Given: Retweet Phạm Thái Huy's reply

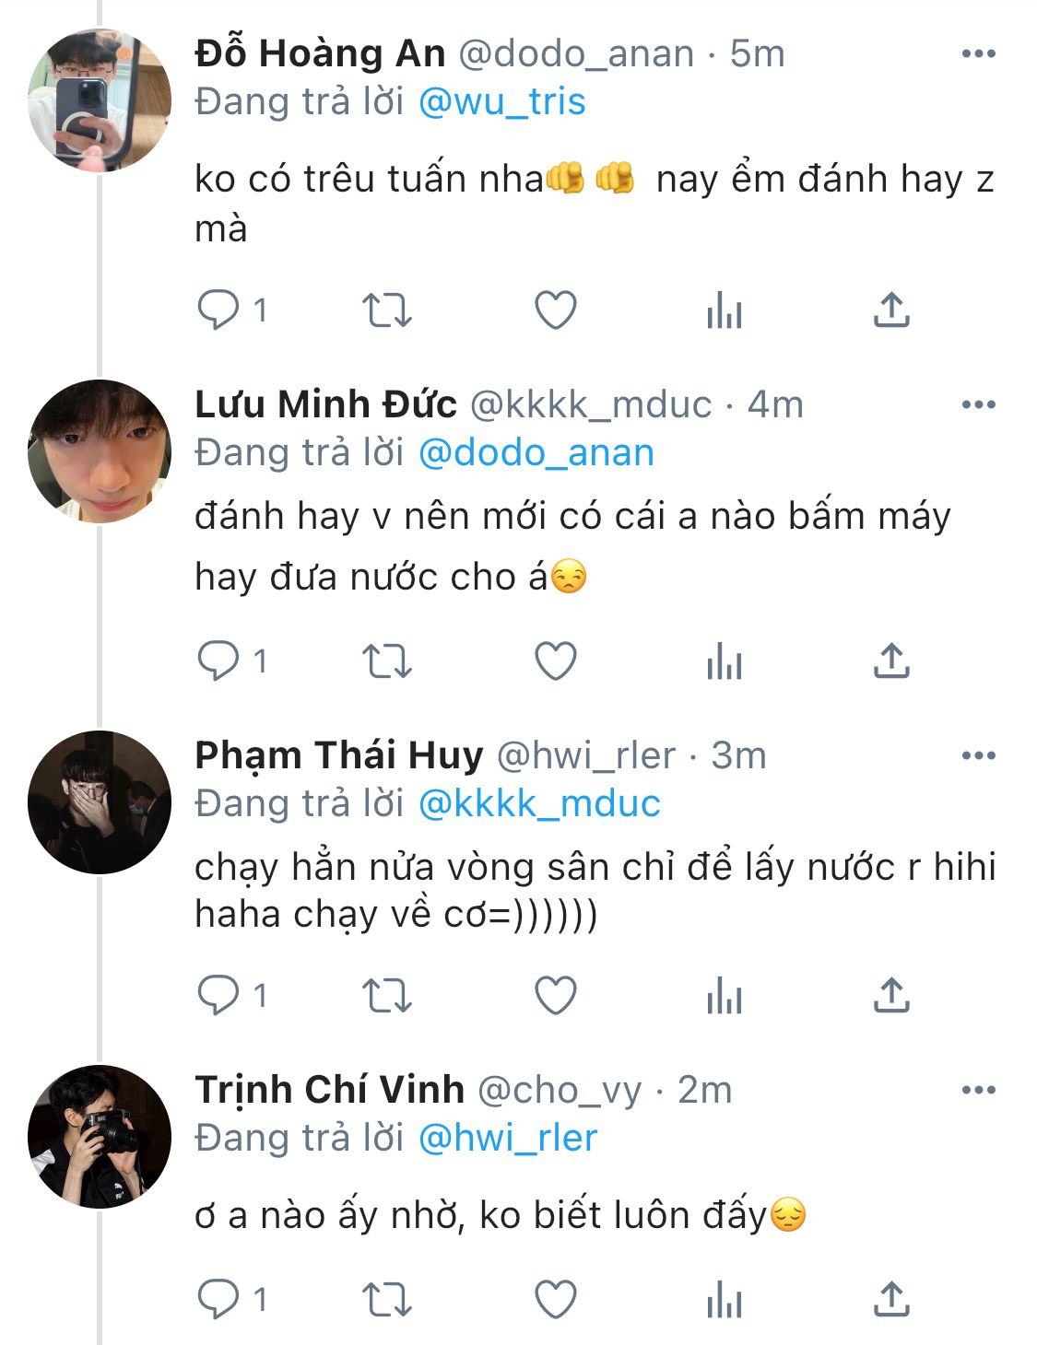Looking at the screenshot, I should click(386, 996).
